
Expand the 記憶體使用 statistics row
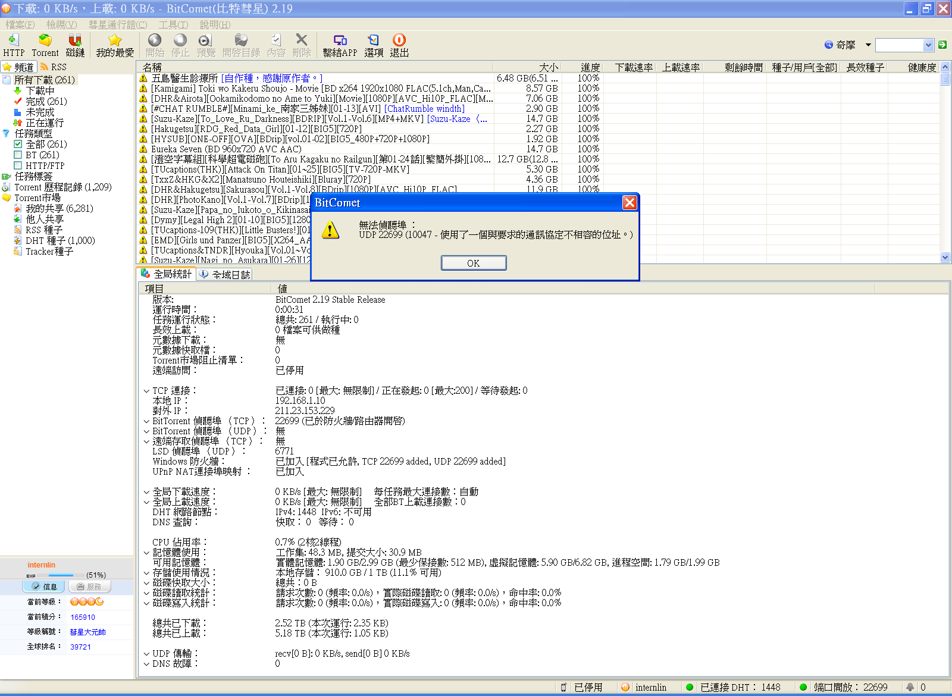click(146, 553)
